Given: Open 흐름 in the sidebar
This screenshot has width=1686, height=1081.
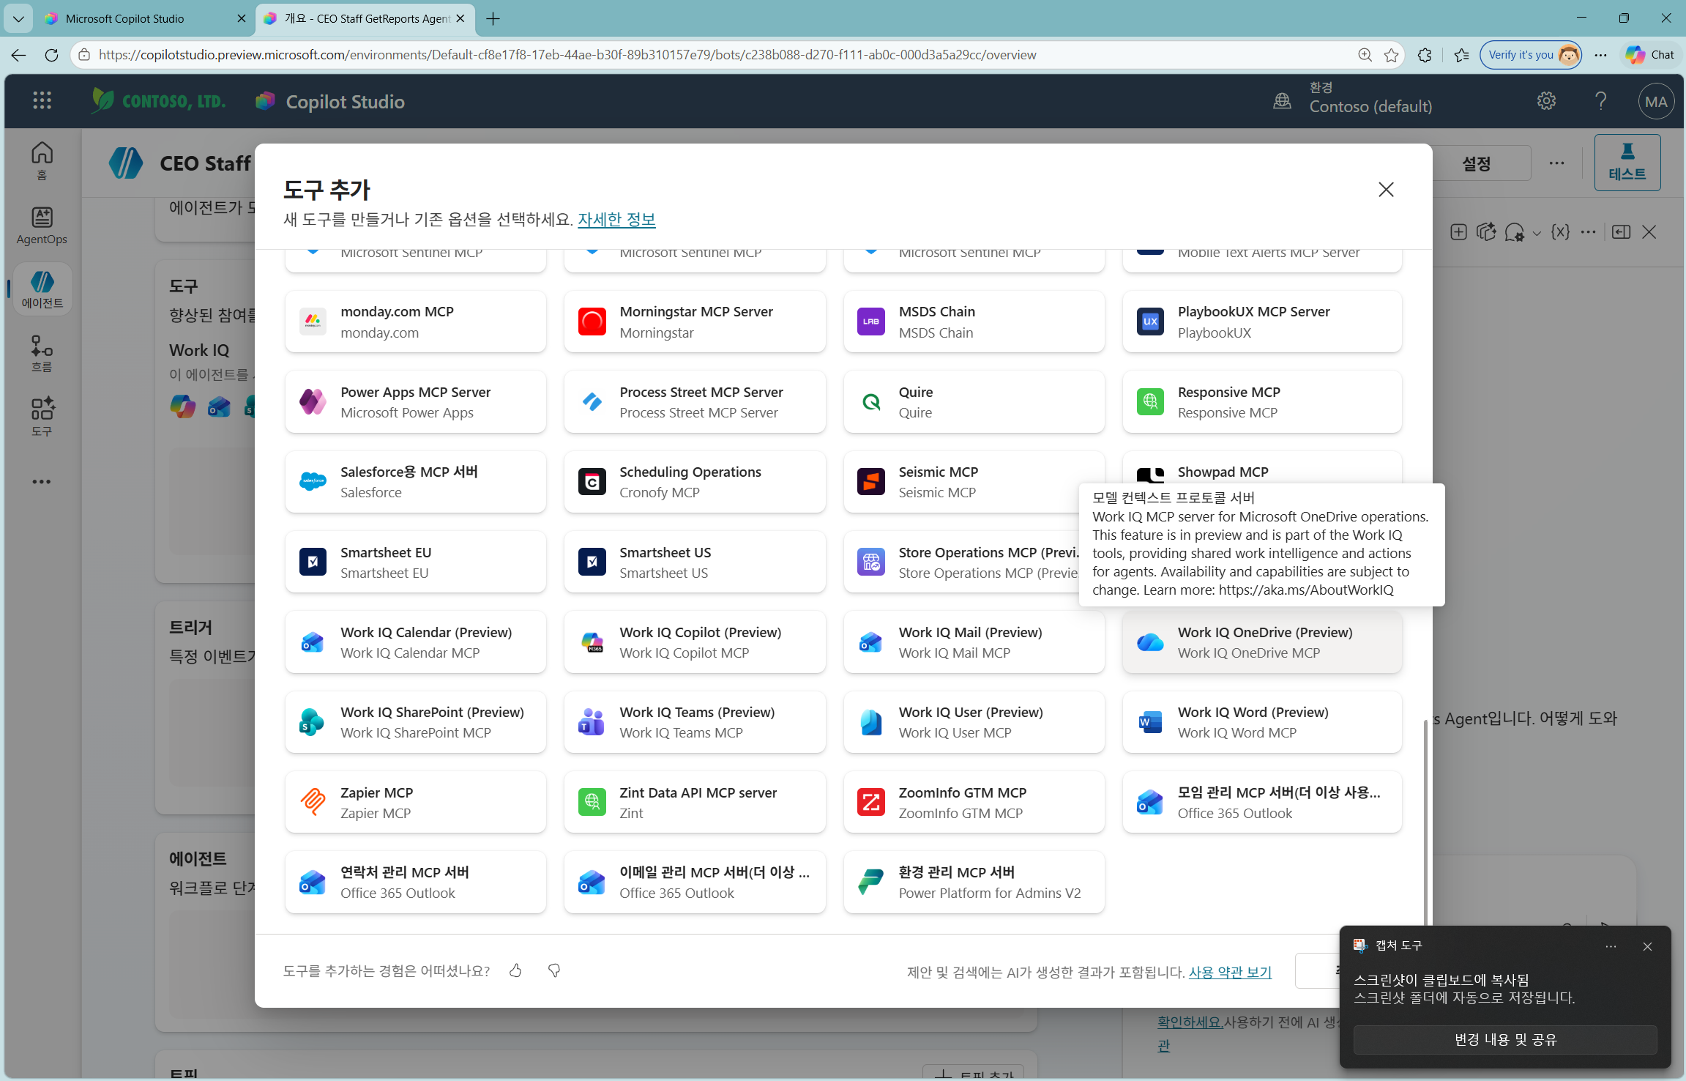Looking at the screenshot, I should pos(42,354).
